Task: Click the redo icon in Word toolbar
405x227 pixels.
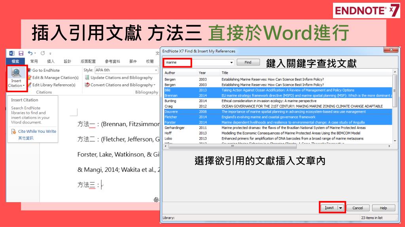Action: click(43, 53)
